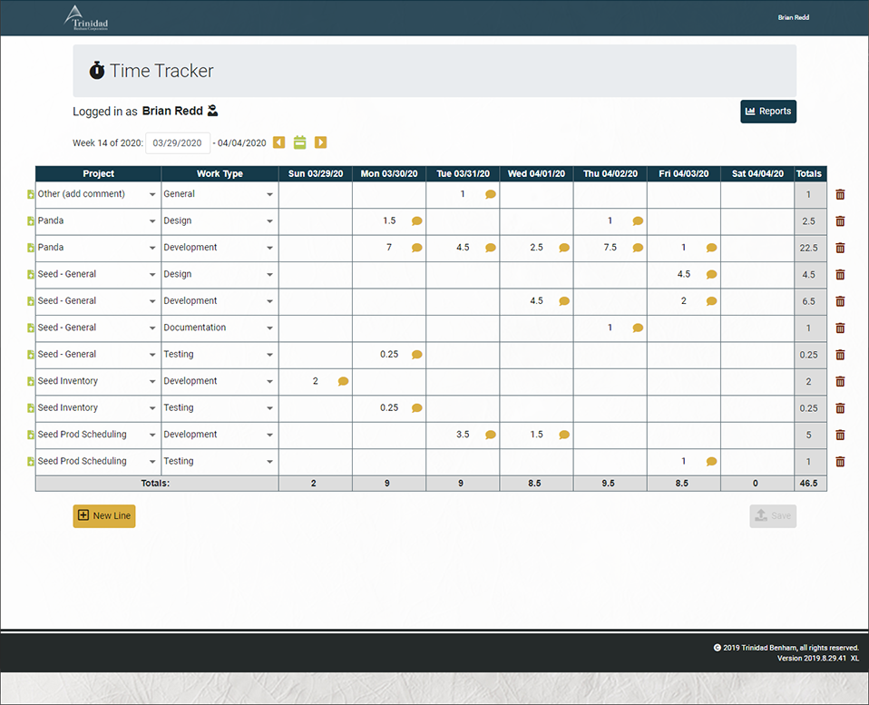Add a New Line to the timesheet
Screen dimensions: 869x705
coord(104,516)
